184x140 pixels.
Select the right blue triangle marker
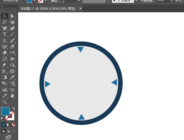pyautogui.click(x=115, y=82)
